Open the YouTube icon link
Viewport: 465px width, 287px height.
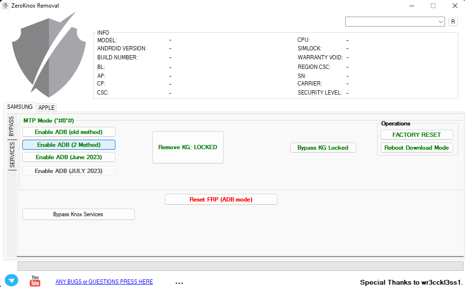(x=35, y=280)
